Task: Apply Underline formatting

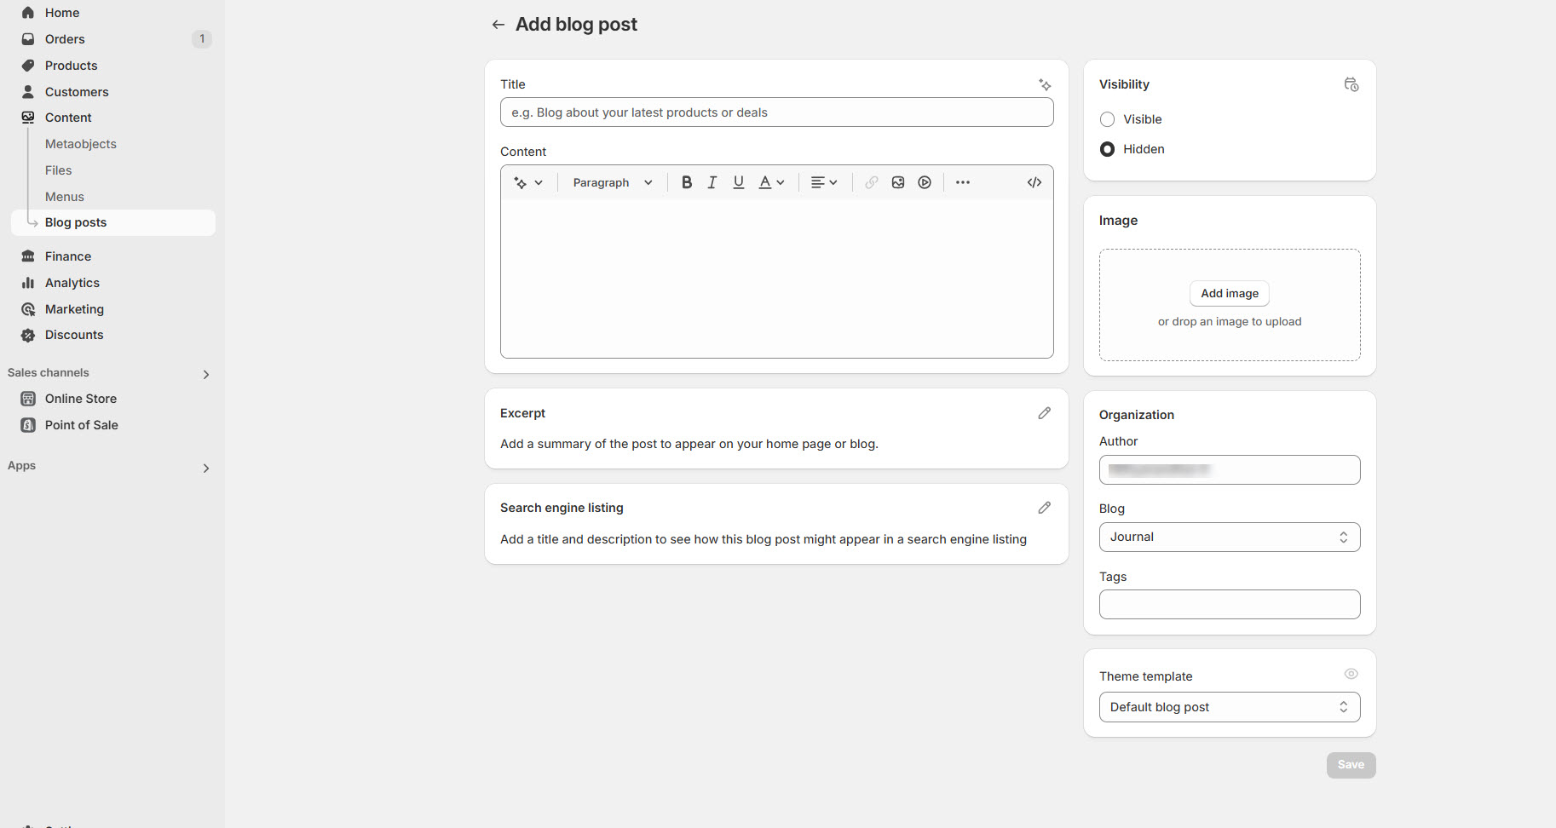Action: coord(739,182)
